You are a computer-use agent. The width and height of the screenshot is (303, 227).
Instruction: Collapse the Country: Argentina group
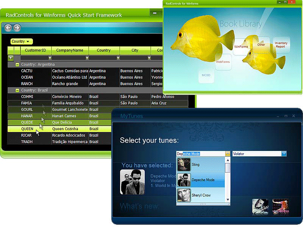click(x=17, y=65)
